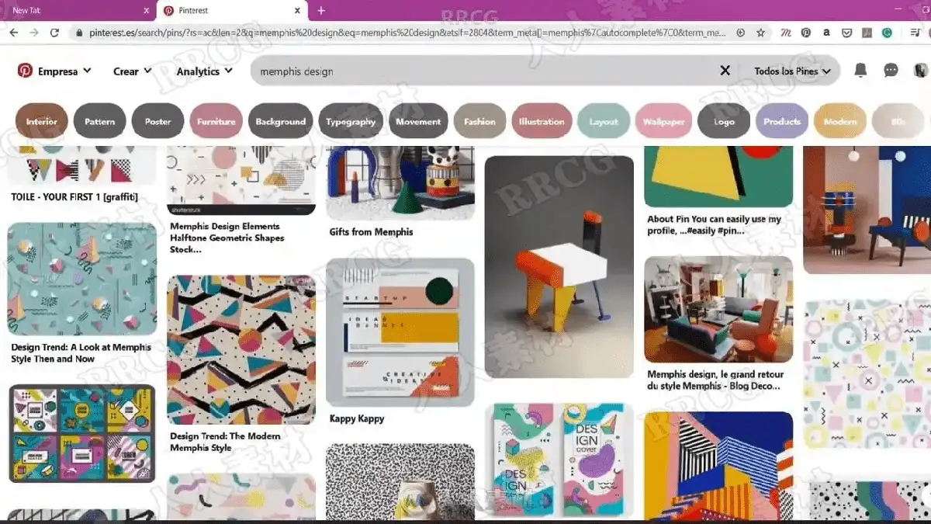Open the Memphis chair pin image

coord(559,267)
